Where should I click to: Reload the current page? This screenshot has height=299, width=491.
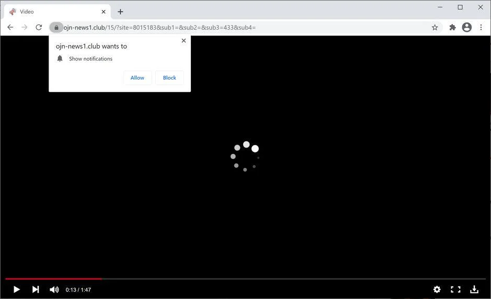pyautogui.click(x=39, y=27)
